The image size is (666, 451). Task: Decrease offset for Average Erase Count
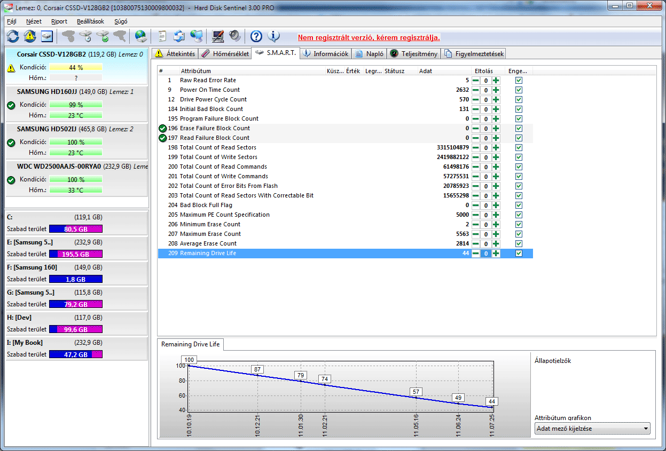click(x=475, y=243)
